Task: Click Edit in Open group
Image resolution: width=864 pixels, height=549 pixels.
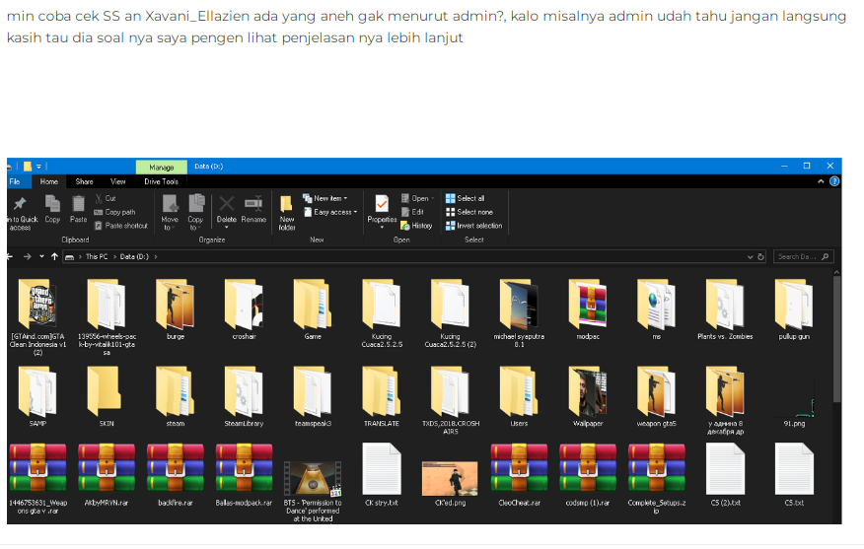Action: (x=412, y=212)
